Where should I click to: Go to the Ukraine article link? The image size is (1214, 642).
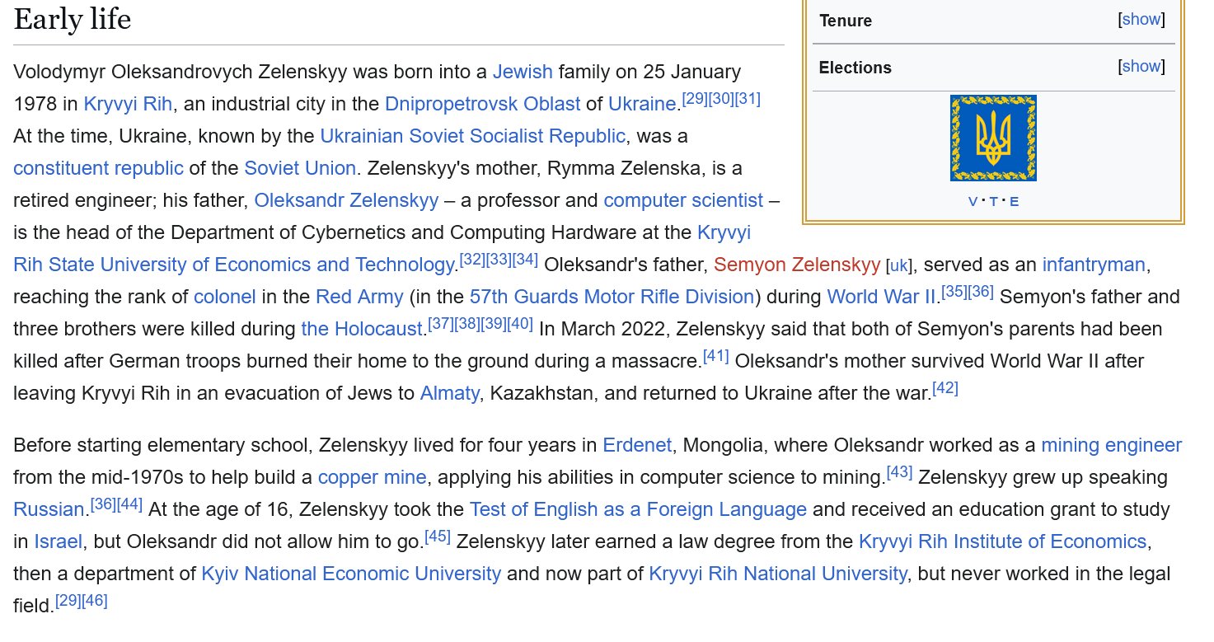(x=642, y=104)
